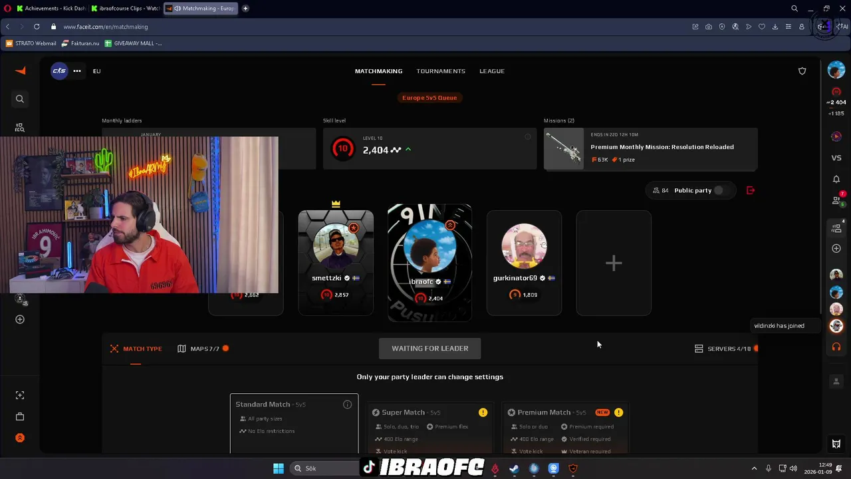
Task: Open the browser easy setup sliders icon
Action: 789,27
